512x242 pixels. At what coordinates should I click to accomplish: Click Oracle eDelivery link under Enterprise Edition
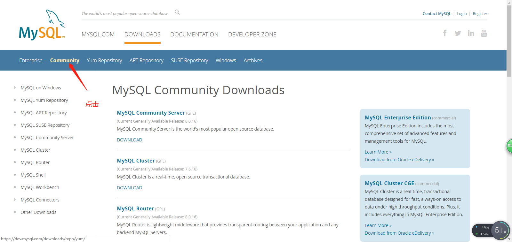(x=399, y=160)
